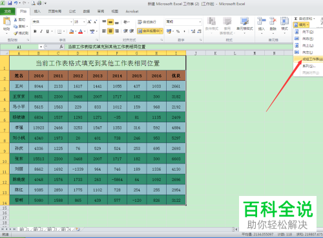
Task: Click the phonetic guide (文) icon
Action: pyautogui.click(x=92, y=32)
